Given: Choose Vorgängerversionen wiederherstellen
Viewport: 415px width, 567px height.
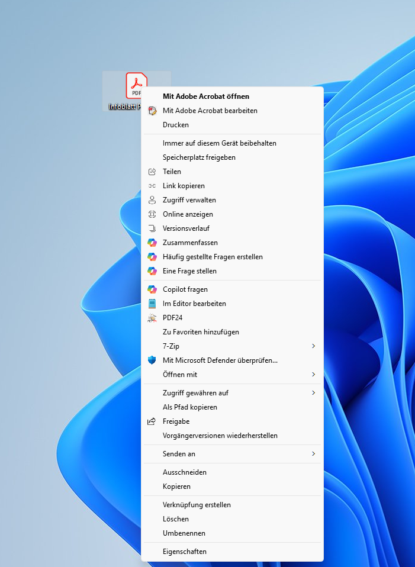Looking at the screenshot, I should [x=232, y=436].
